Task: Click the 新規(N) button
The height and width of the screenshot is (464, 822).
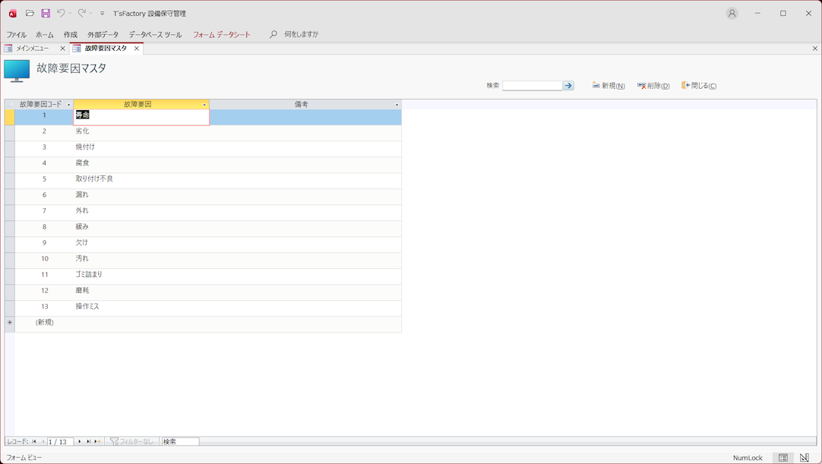Action: click(x=609, y=86)
